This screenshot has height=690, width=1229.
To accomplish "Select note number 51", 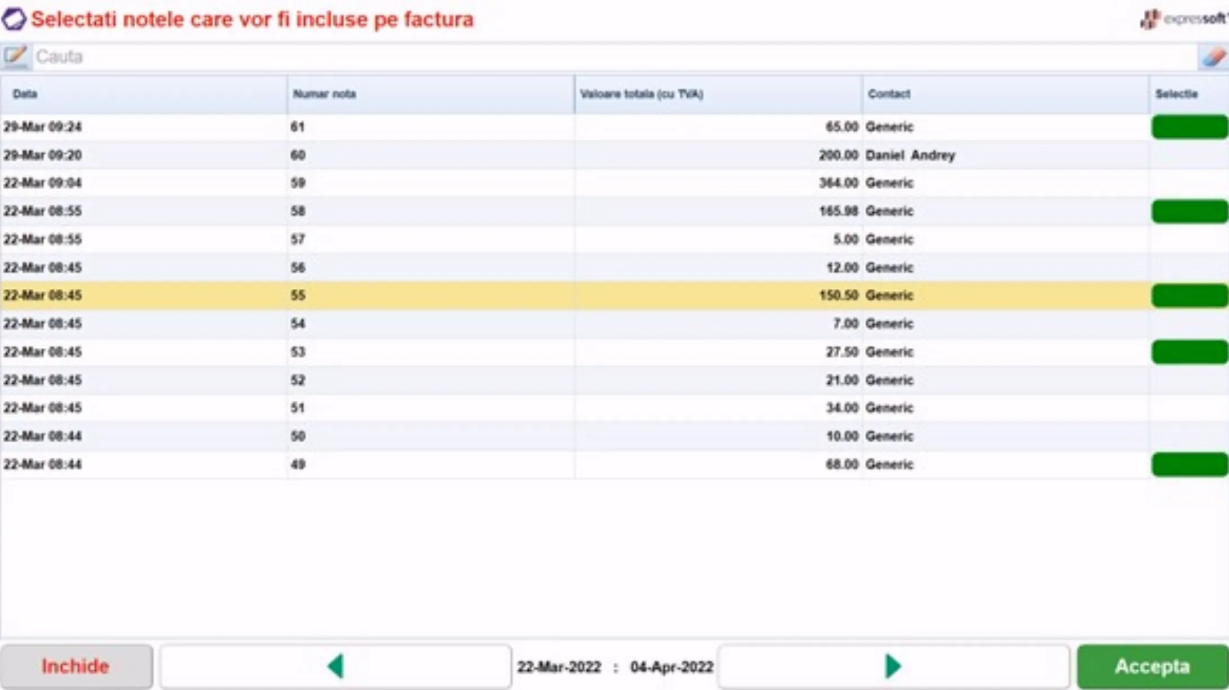I will pyautogui.click(x=297, y=408).
